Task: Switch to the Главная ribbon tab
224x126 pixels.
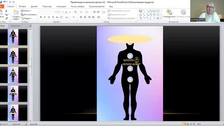Action: pos(10,6)
